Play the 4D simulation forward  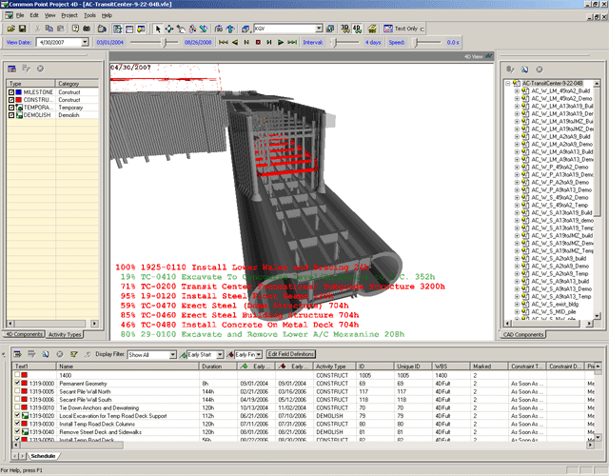[281, 42]
